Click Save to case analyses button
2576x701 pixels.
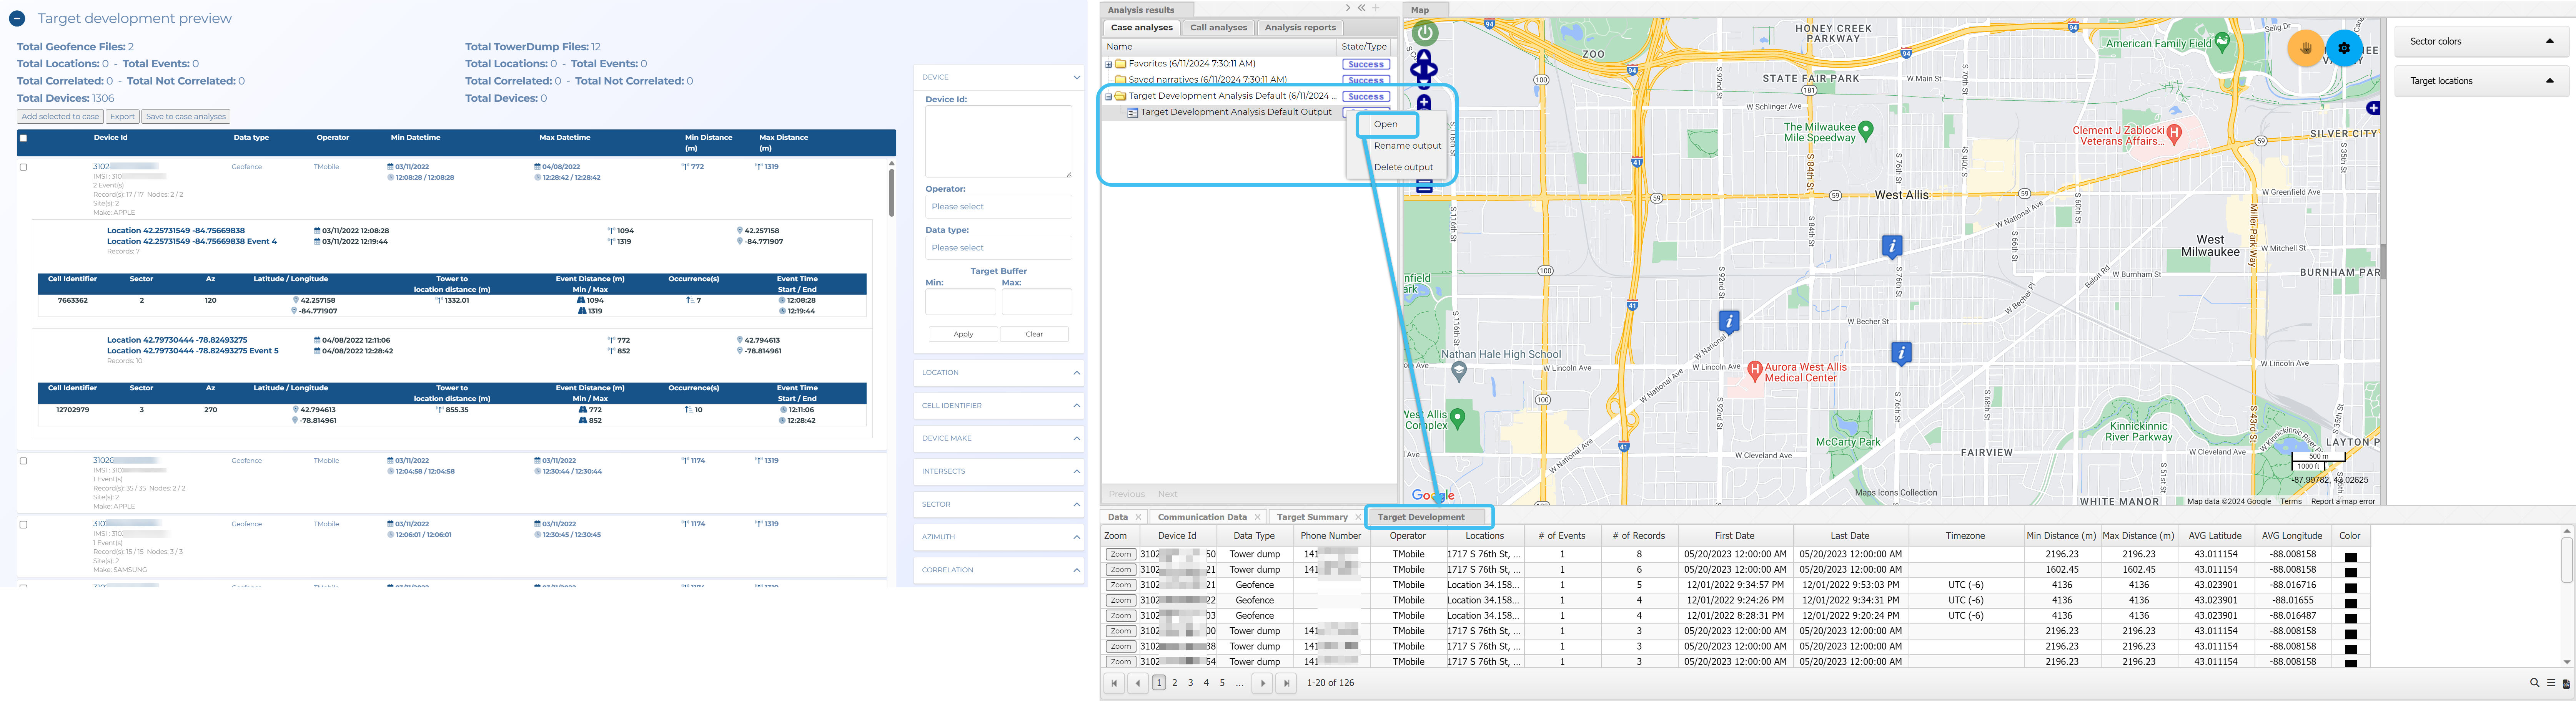click(186, 117)
